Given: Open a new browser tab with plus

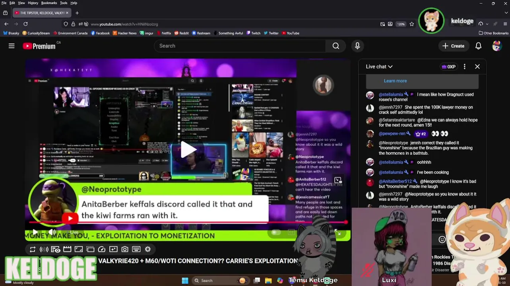Looking at the screenshot, I should [x=77, y=13].
